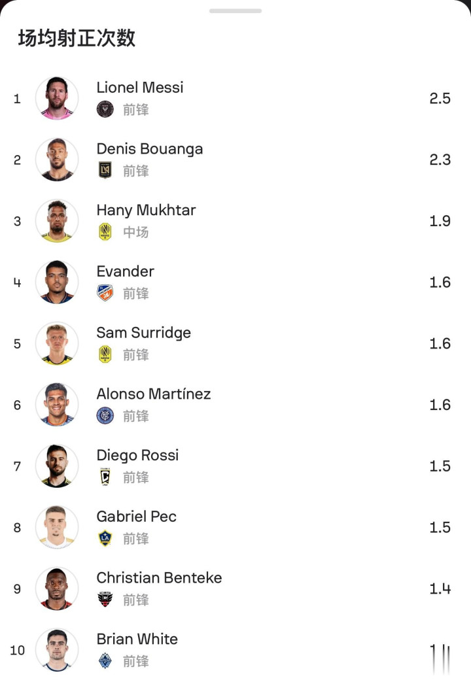The image size is (471, 680).
Task: Open Lionel Messi's player photo
Action: 57,98
